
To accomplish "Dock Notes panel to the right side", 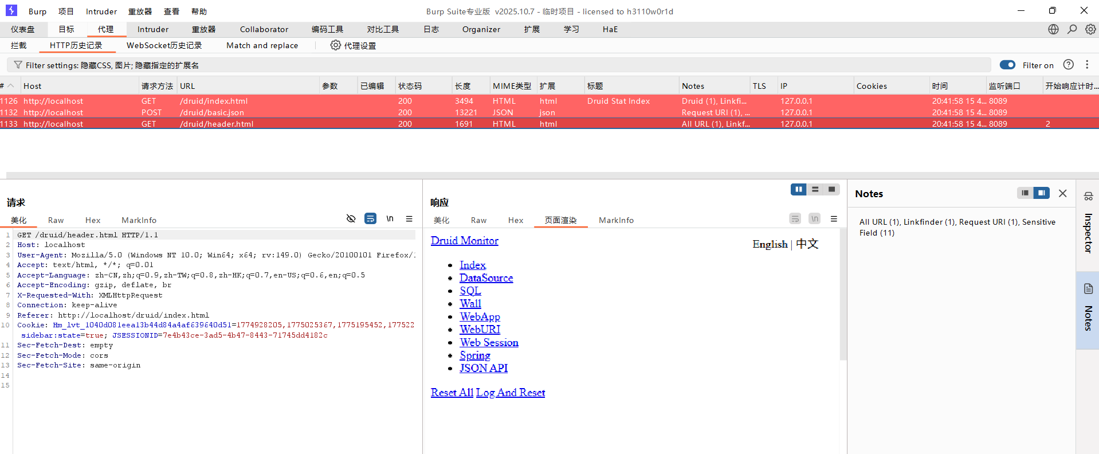I will coord(1041,193).
